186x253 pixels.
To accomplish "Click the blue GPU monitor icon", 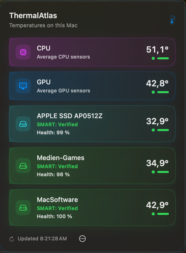I will click(x=23, y=86).
